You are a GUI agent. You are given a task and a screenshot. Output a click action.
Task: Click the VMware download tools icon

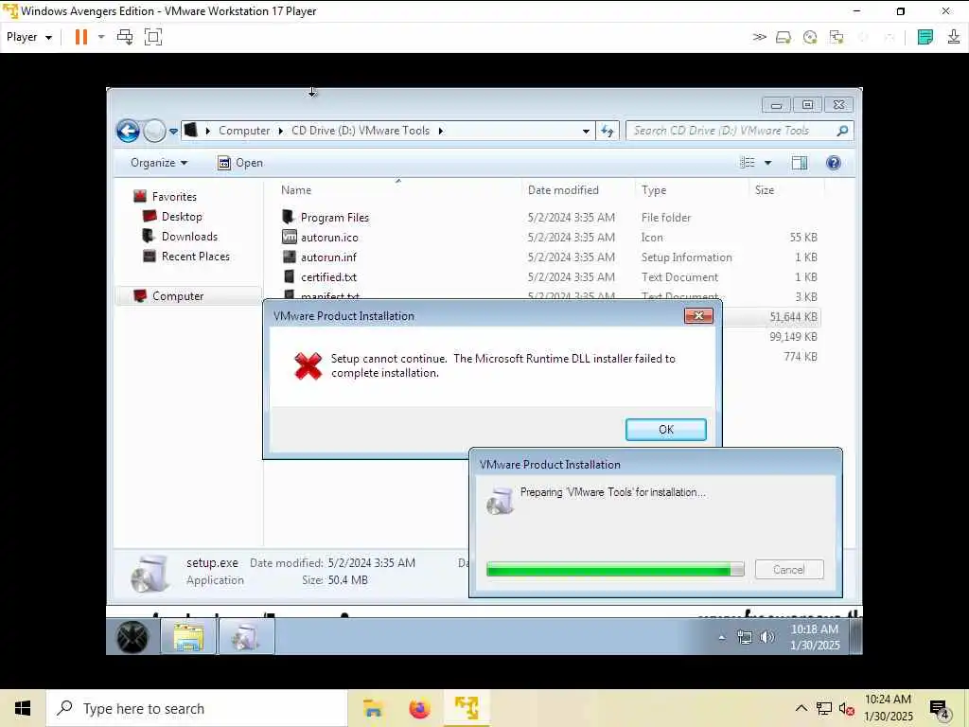tap(954, 37)
